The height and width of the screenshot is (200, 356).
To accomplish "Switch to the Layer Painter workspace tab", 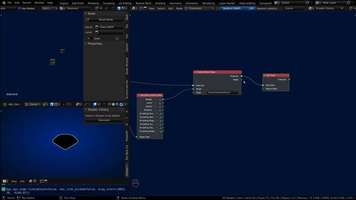I will point(227,3).
